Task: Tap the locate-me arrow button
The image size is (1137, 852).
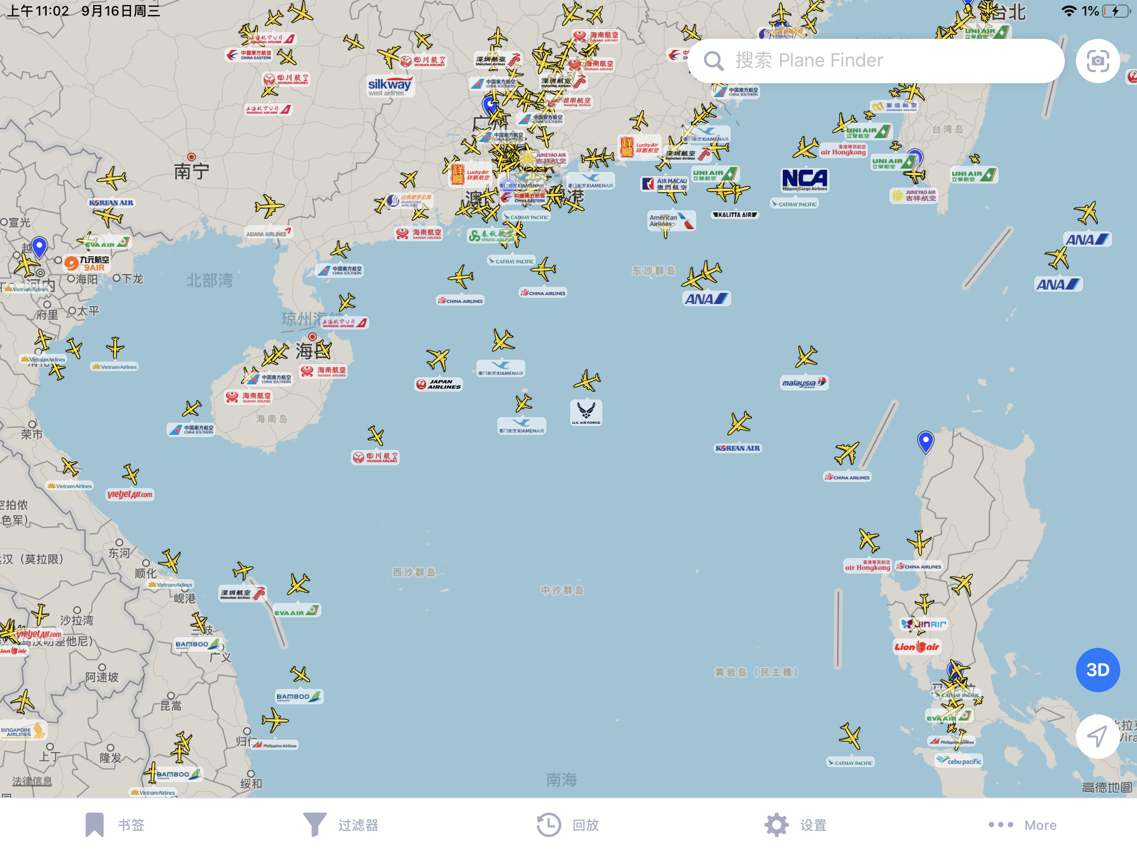Action: coord(1098,737)
